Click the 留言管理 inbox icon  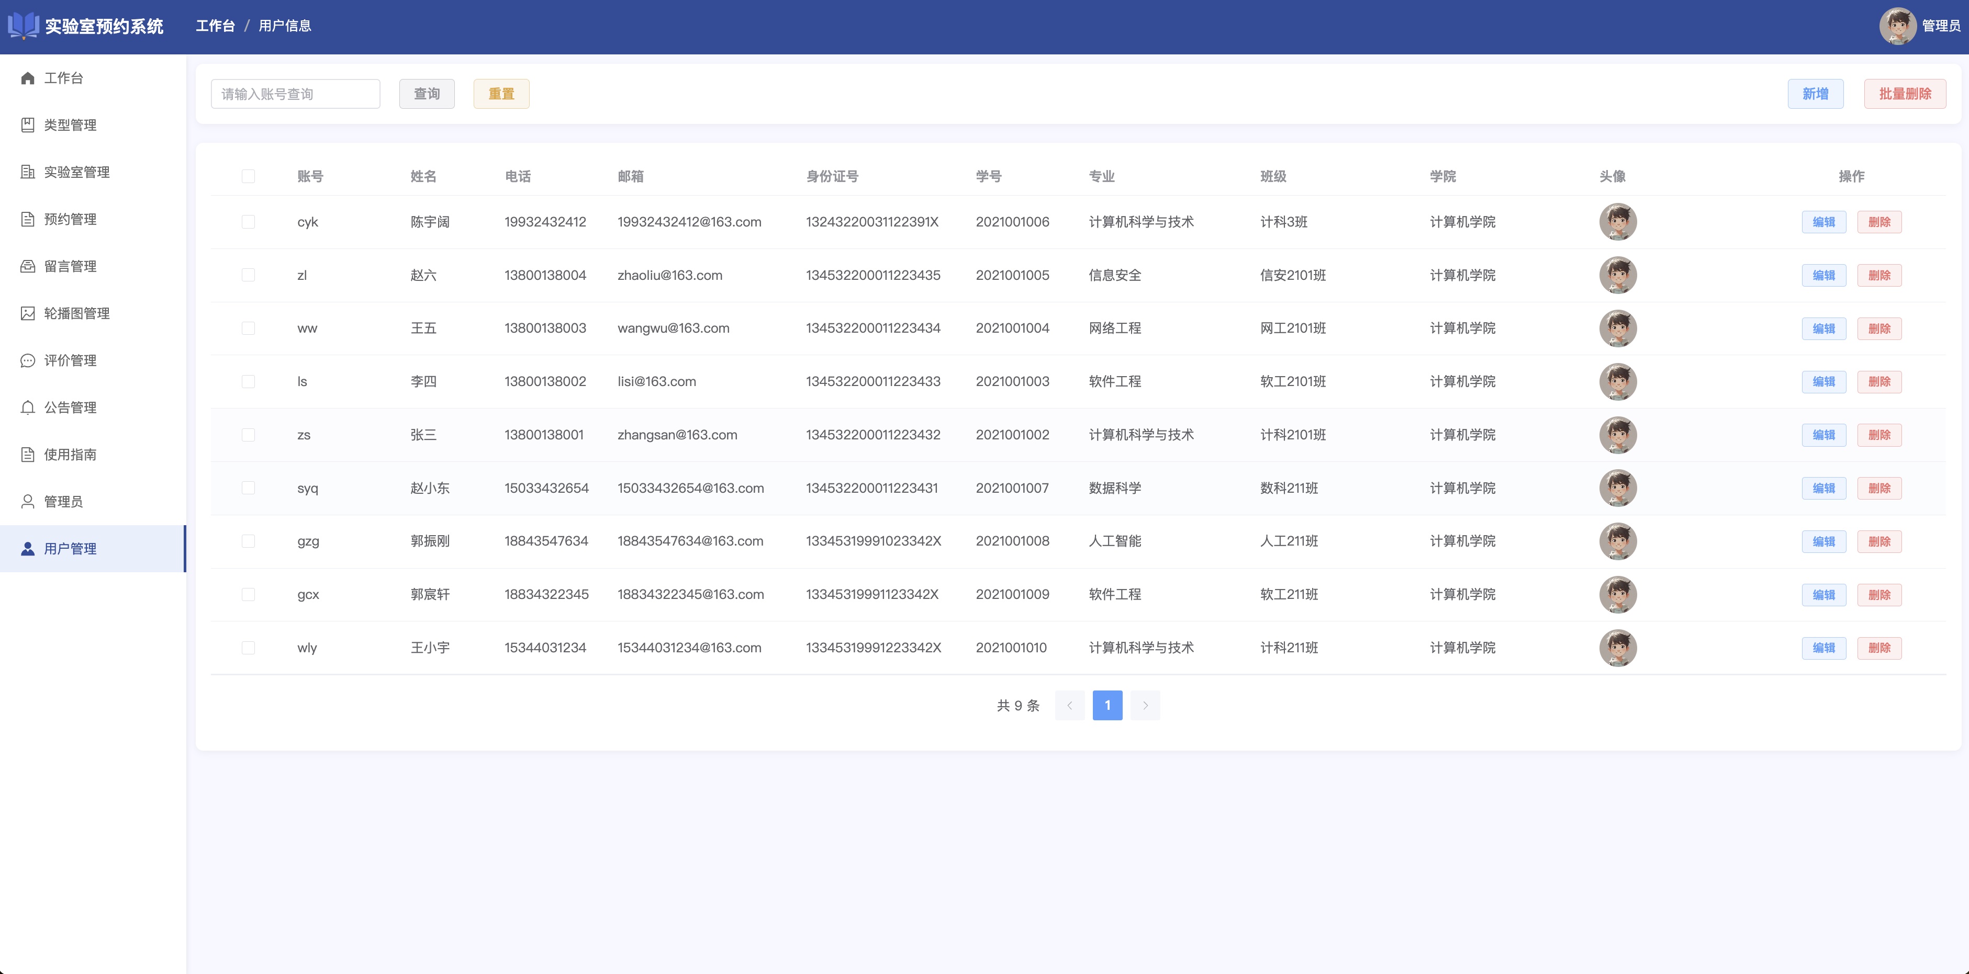point(28,266)
